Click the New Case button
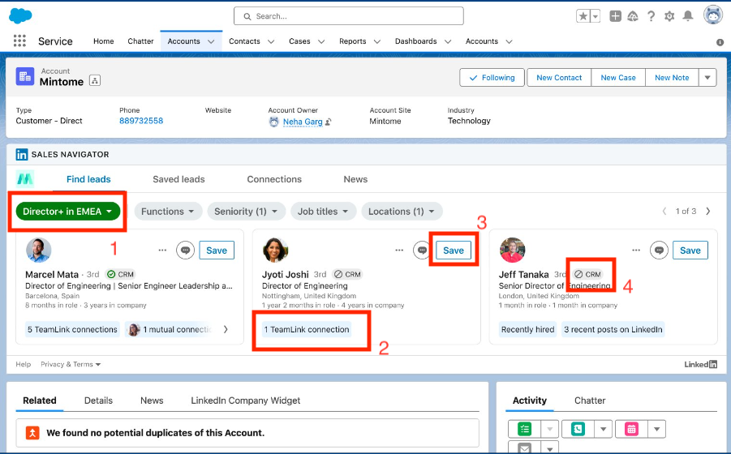 [618, 78]
